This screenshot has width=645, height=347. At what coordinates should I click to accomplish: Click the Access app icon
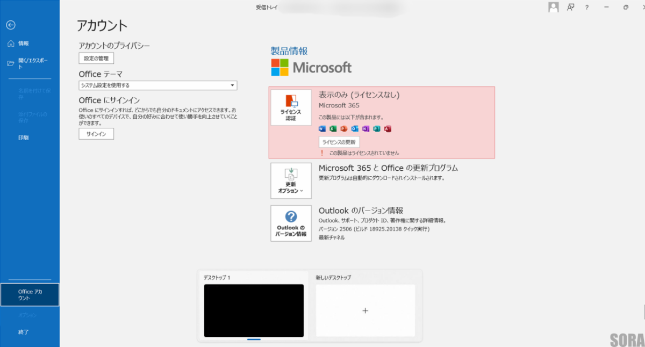click(x=388, y=129)
